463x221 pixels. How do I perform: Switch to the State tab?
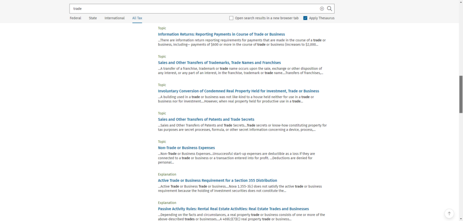pyautogui.click(x=93, y=18)
